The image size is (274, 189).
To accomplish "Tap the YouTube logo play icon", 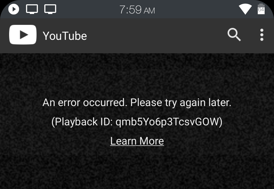I will pos(23,35).
